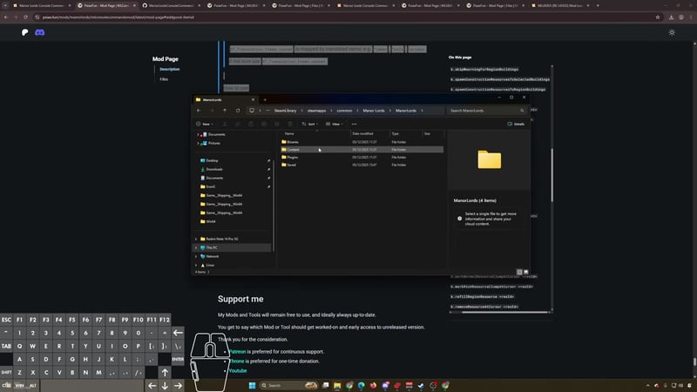Click the Up arrow in File Explorer
Screen dimensions: 697x392
tap(225, 111)
